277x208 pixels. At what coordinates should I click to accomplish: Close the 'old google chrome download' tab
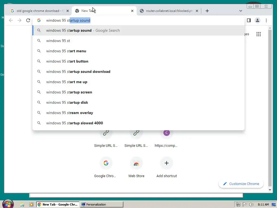67,11
